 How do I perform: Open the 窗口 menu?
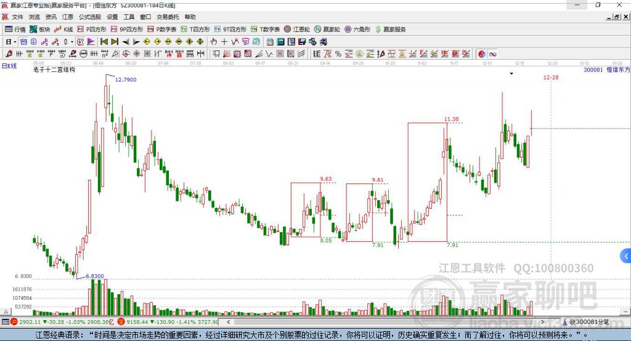[145, 17]
